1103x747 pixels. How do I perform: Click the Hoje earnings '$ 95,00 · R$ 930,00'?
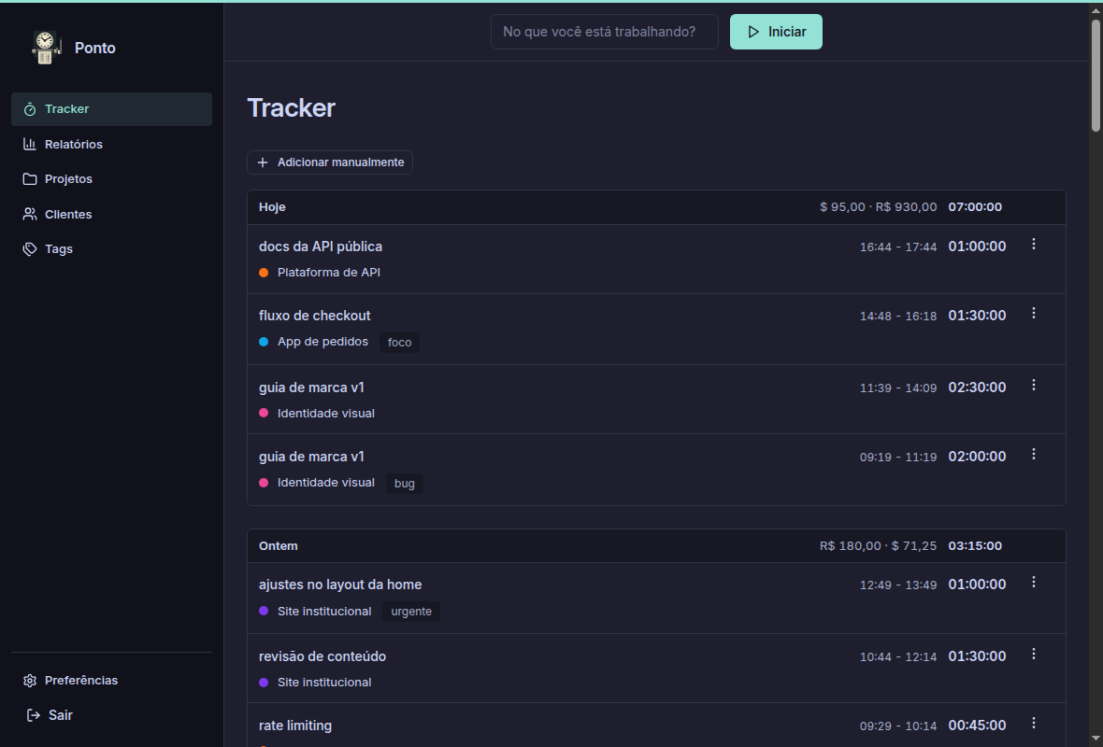879,207
